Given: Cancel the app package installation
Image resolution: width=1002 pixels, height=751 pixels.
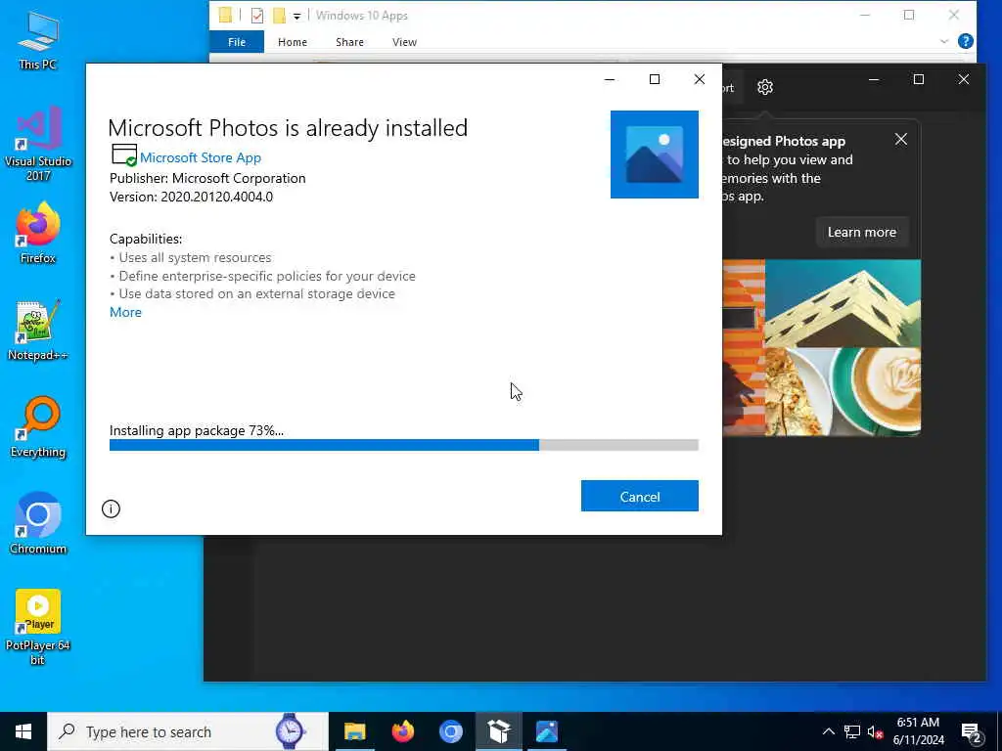Looking at the screenshot, I should [639, 496].
